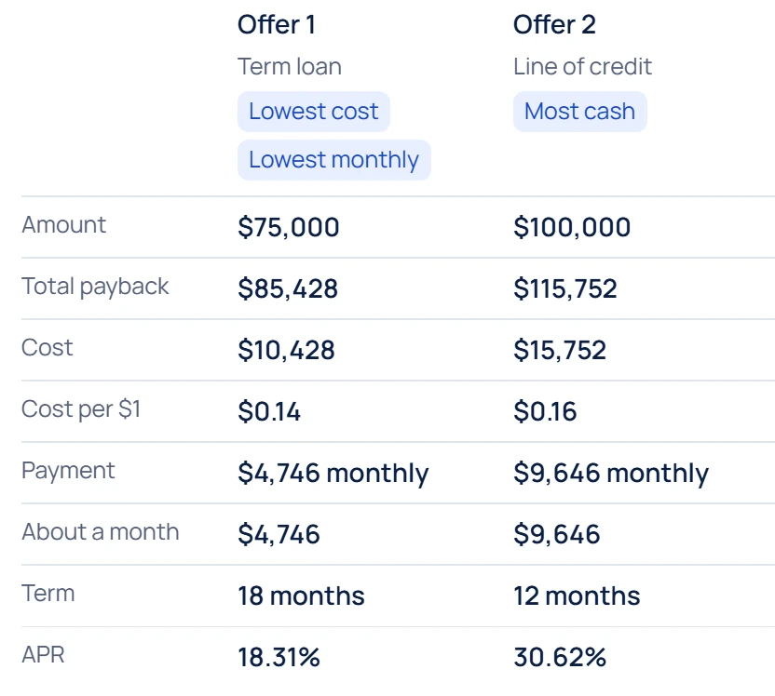Select the 18.31% APR value

pyautogui.click(x=279, y=658)
